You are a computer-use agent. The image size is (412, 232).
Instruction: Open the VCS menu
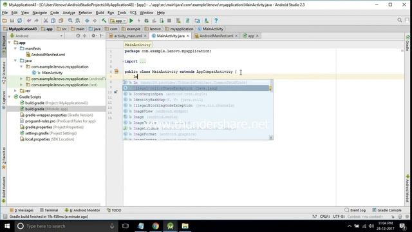tap(133, 13)
